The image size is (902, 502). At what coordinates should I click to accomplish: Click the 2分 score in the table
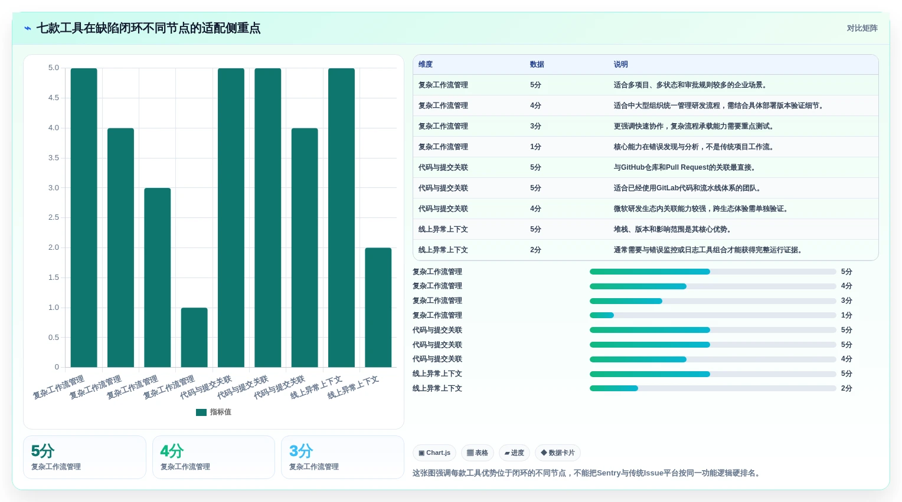point(535,250)
